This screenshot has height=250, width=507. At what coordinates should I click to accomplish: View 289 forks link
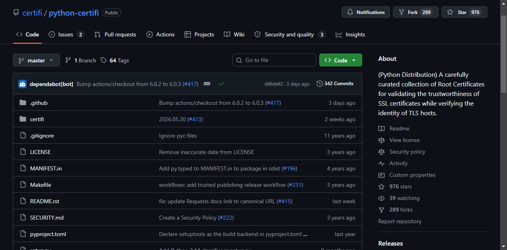[x=396, y=210]
